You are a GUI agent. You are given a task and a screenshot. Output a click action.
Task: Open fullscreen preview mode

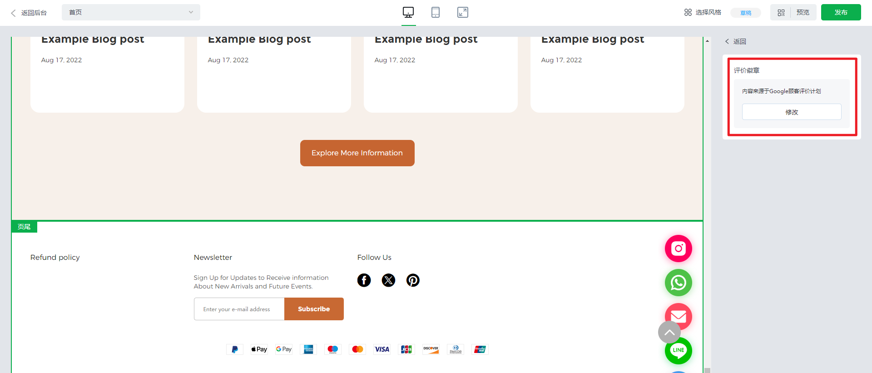click(x=463, y=12)
